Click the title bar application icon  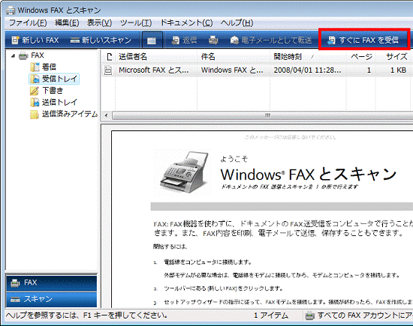click(11, 10)
